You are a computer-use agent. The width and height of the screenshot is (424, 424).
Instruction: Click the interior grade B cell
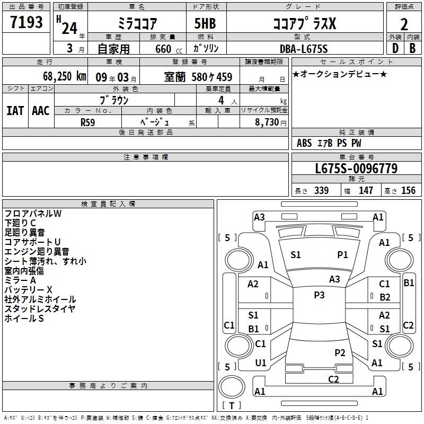click(413, 47)
